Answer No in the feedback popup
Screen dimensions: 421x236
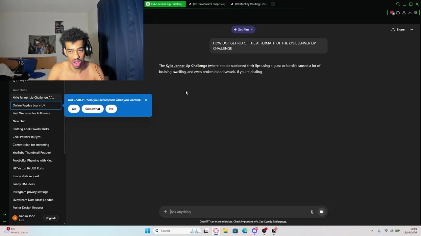111,109
